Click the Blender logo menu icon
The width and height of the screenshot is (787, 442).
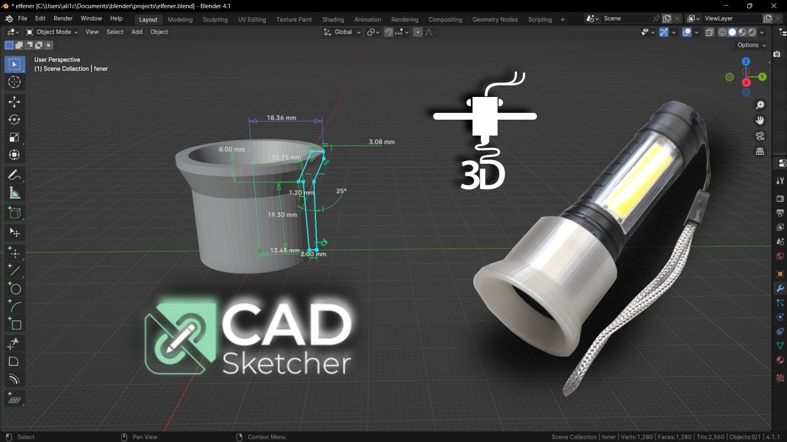click(x=9, y=19)
